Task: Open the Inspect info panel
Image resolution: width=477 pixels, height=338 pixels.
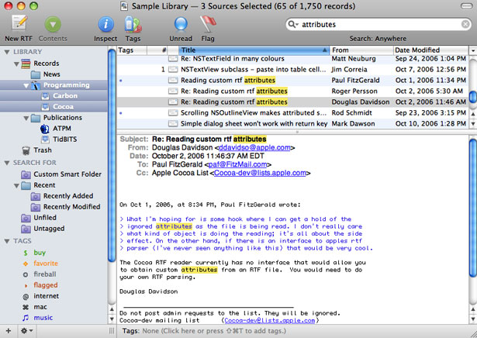Action: pos(105,24)
